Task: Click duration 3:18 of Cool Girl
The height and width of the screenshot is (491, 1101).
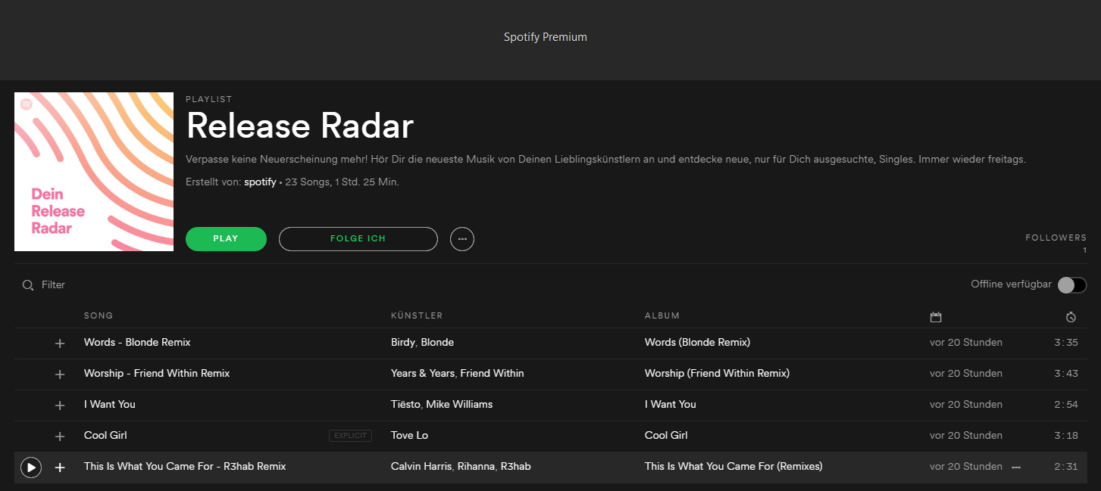Action: (1066, 436)
